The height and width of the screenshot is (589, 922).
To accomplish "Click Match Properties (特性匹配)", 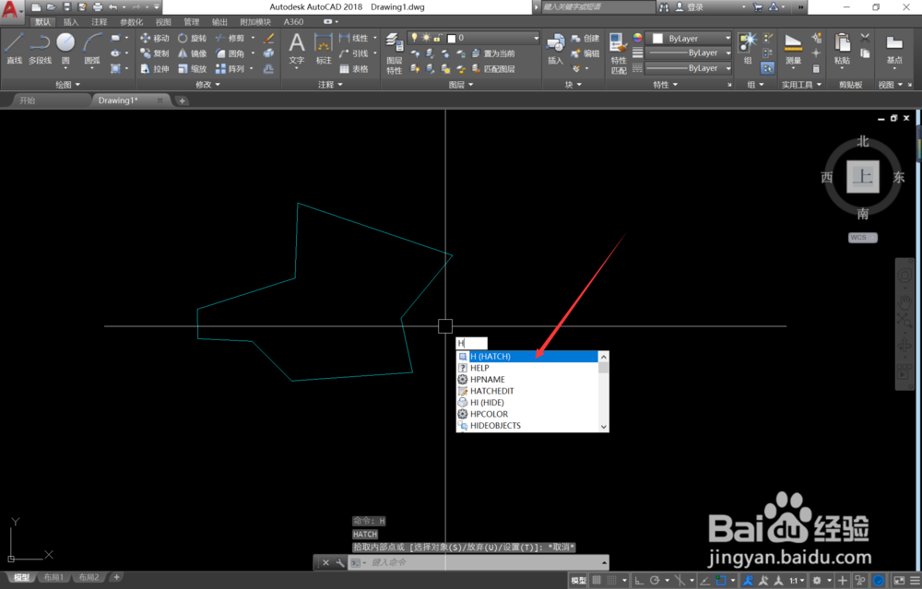I will [x=618, y=54].
